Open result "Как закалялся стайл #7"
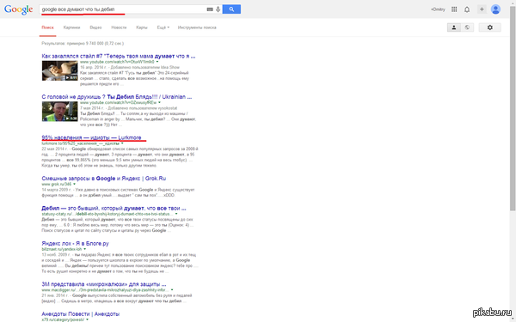This screenshot has height=322, width=516. coord(119,56)
